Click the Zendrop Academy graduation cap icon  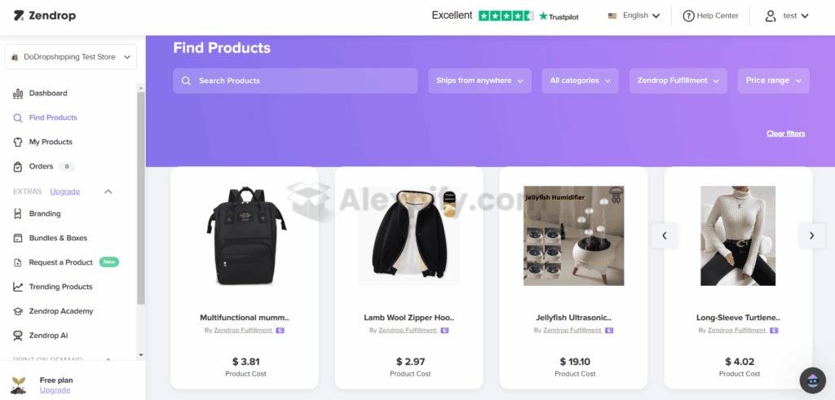(18, 311)
